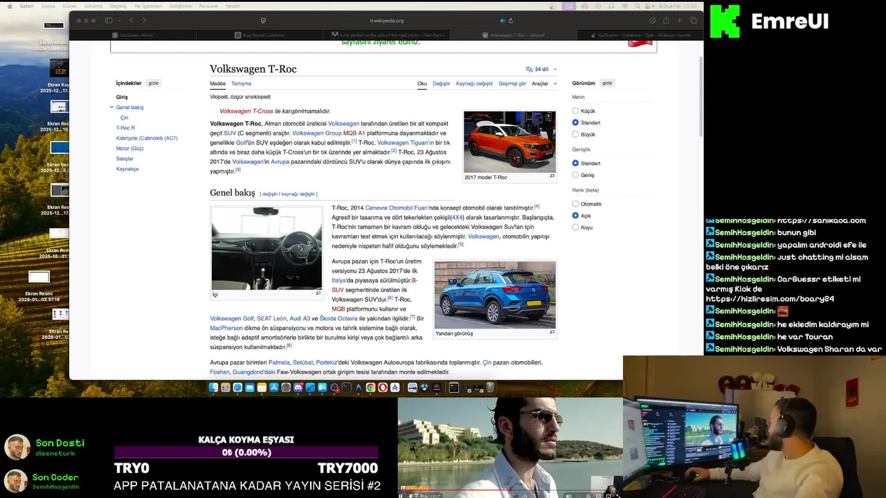
Task: Select Geniş width option
Action: tap(575, 175)
